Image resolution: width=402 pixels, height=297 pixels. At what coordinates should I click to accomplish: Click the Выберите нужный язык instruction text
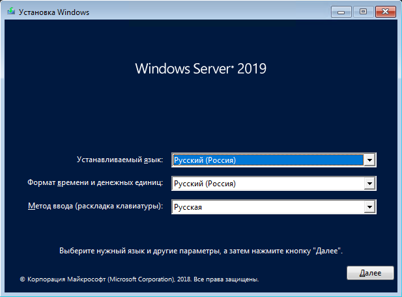(x=201, y=251)
